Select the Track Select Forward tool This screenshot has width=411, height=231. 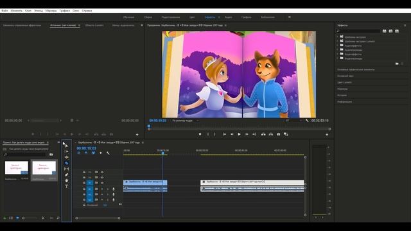[x=66, y=151]
